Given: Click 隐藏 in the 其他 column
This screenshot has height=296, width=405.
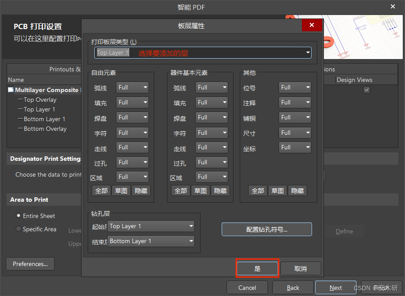Looking at the screenshot, I should (297, 190).
